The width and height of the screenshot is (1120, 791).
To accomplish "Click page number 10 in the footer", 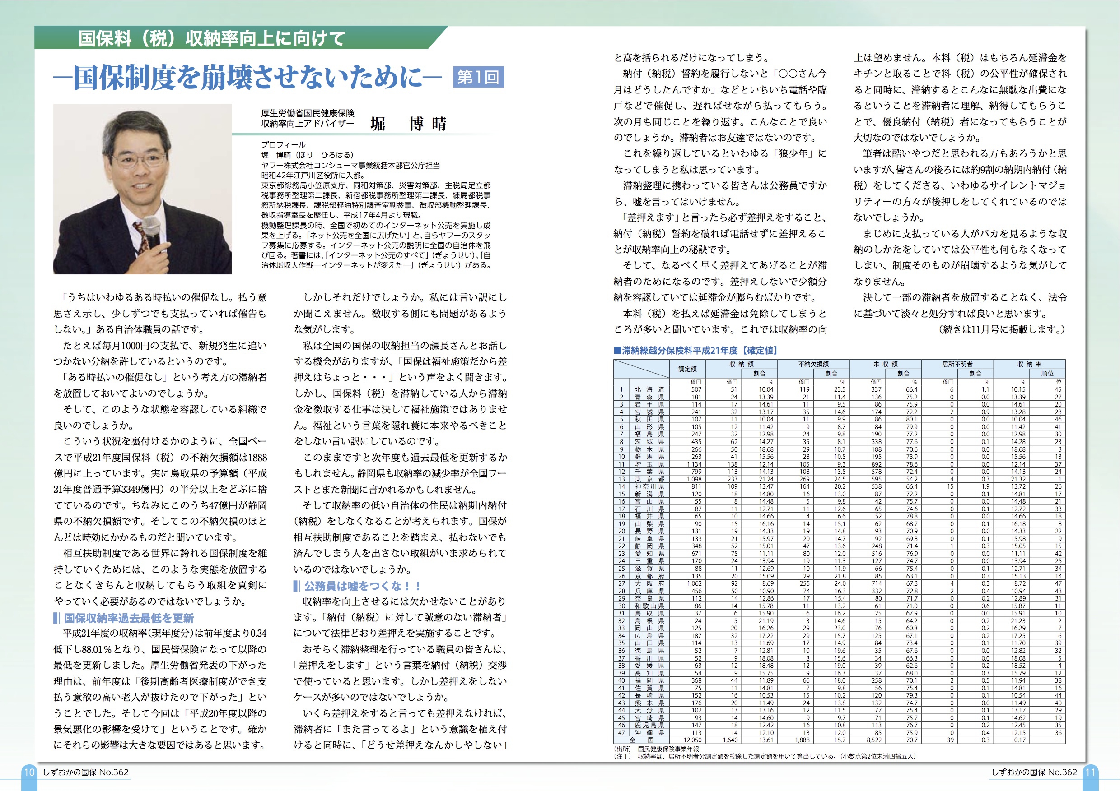I will [29, 772].
